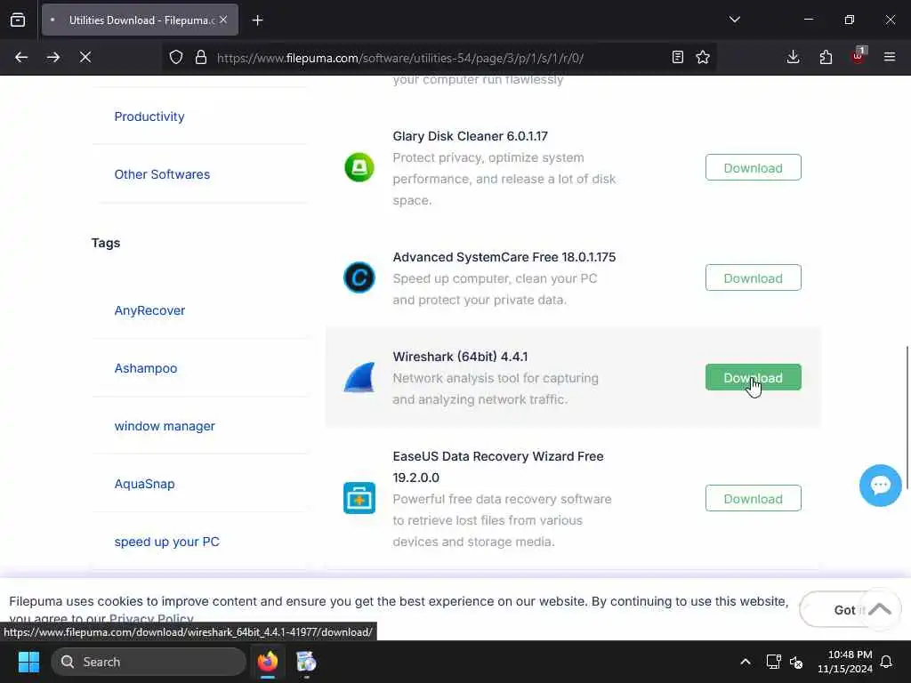
Task: Click the scroll-to-top arrow button
Action: 880,609
